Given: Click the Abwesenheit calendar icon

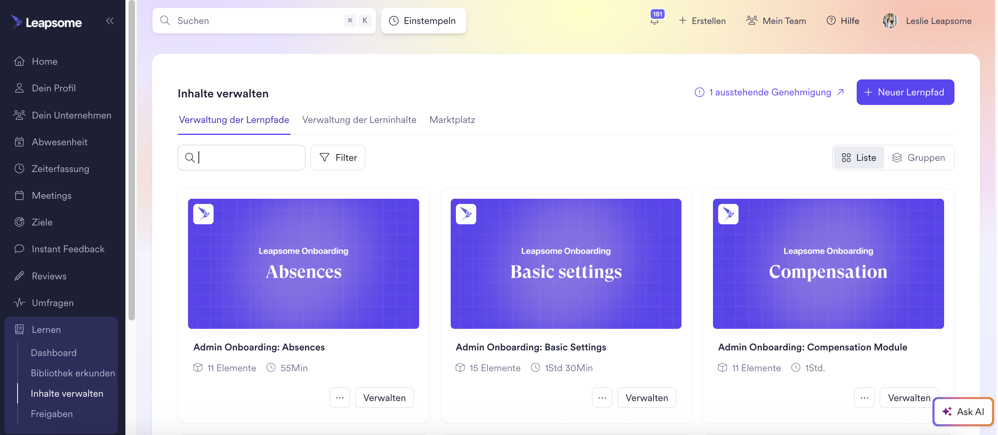Looking at the screenshot, I should pos(19,142).
